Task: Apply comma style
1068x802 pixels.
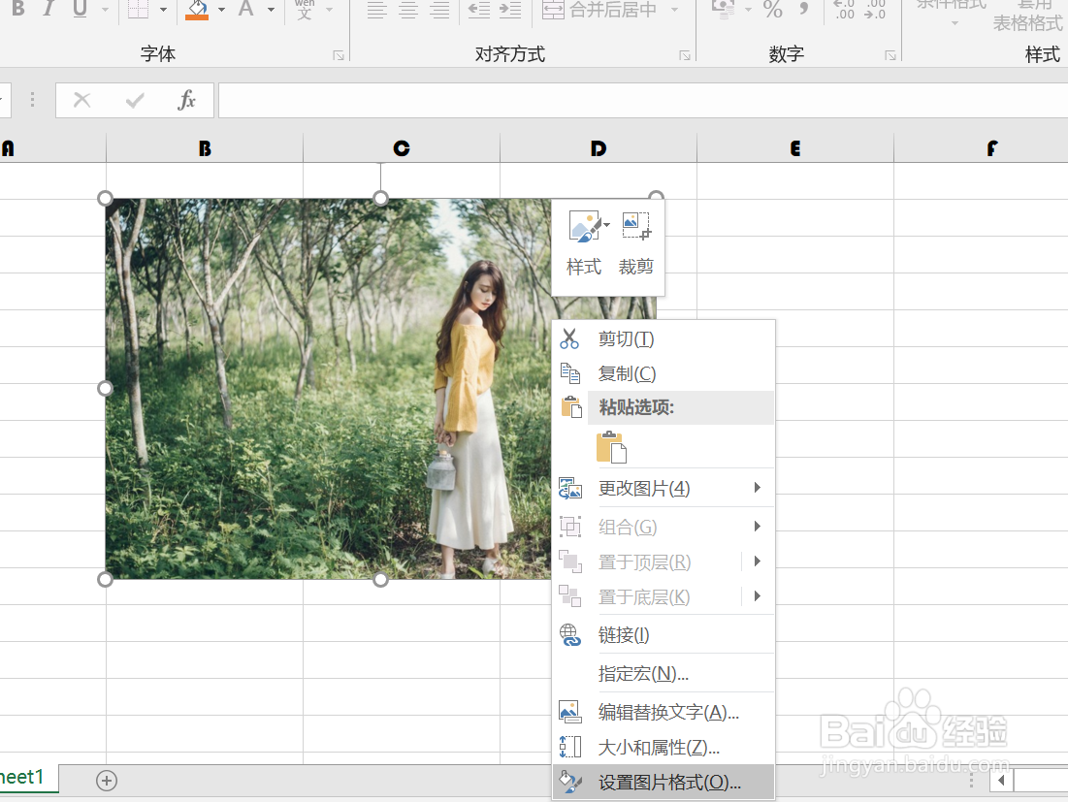Action: (804, 9)
